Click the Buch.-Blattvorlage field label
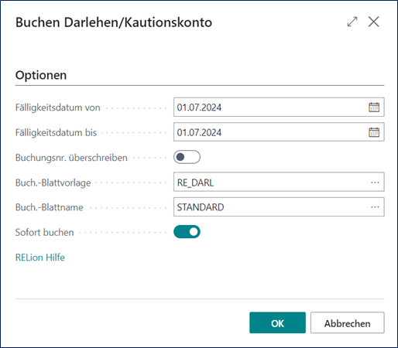 53,183
